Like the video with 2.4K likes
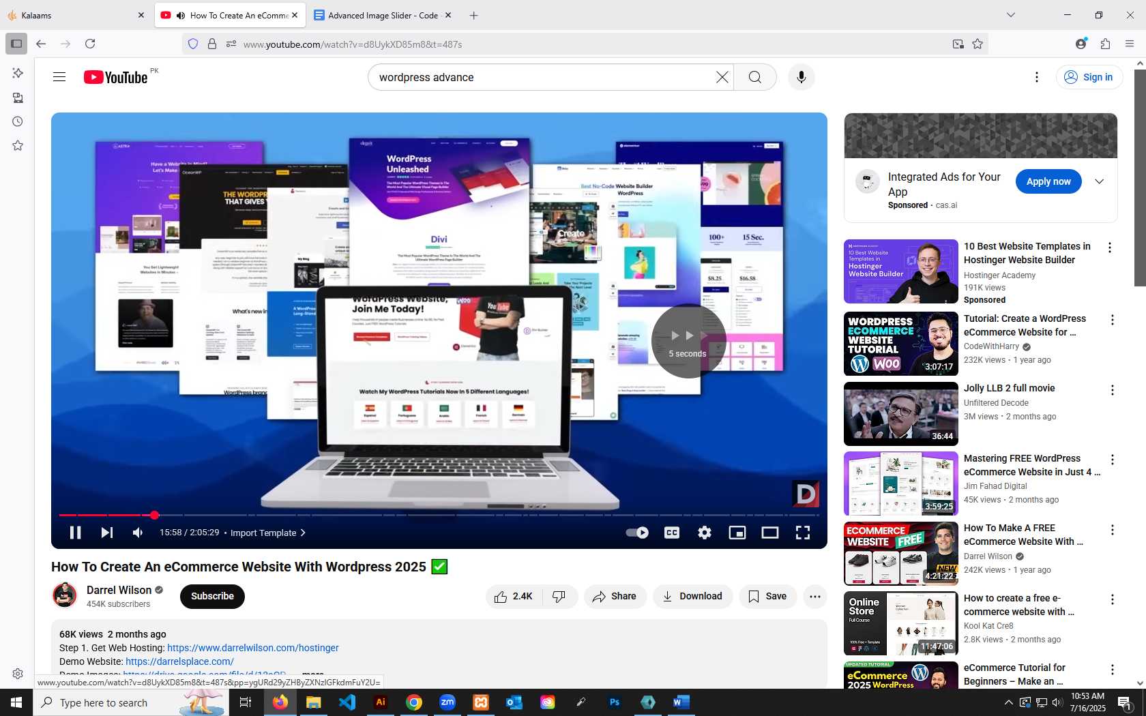1146x716 pixels. [x=514, y=597]
